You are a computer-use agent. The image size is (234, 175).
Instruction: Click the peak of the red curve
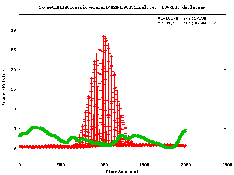coord(104,36)
